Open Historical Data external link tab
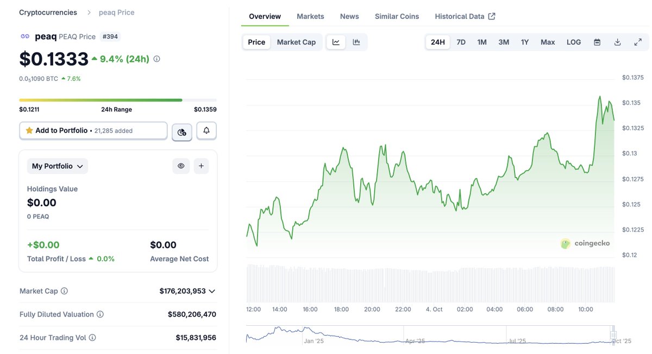The height and width of the screenshot is (354, 652). 465,16
